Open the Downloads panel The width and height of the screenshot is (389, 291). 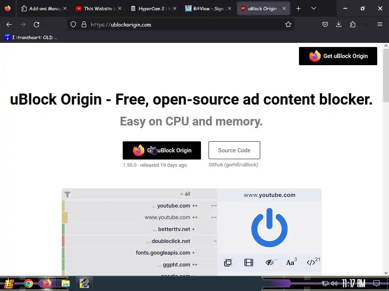(338, 24)
